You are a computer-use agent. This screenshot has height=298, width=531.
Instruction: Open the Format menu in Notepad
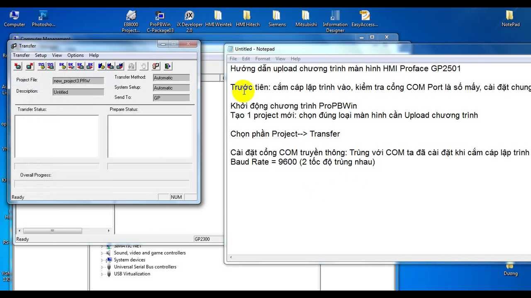tap(263, 59)
